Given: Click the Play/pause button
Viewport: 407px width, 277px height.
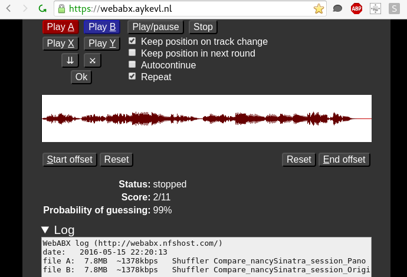Looking at the screenshot, I should [156, 27].
